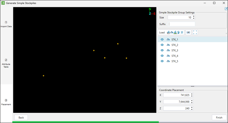This screenshot has height=123, width=228.
Task: Increase the Y coordinate stepper
Action: click(x=192, y=101)
